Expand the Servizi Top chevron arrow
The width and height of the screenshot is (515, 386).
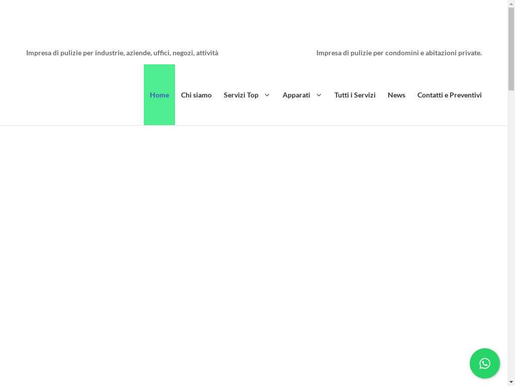267,95
